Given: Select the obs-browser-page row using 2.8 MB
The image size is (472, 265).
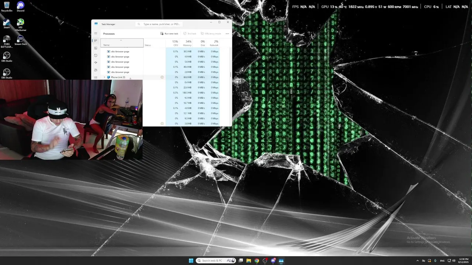Looking at the screenshot, I should coord(161,72).
